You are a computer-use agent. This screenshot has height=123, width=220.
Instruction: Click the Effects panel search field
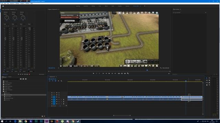(x=10, y=79)
